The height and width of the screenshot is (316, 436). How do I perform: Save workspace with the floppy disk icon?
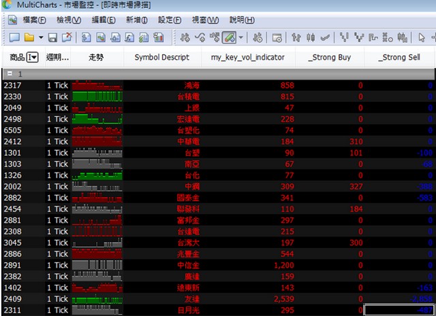click(x=52, y=37)
